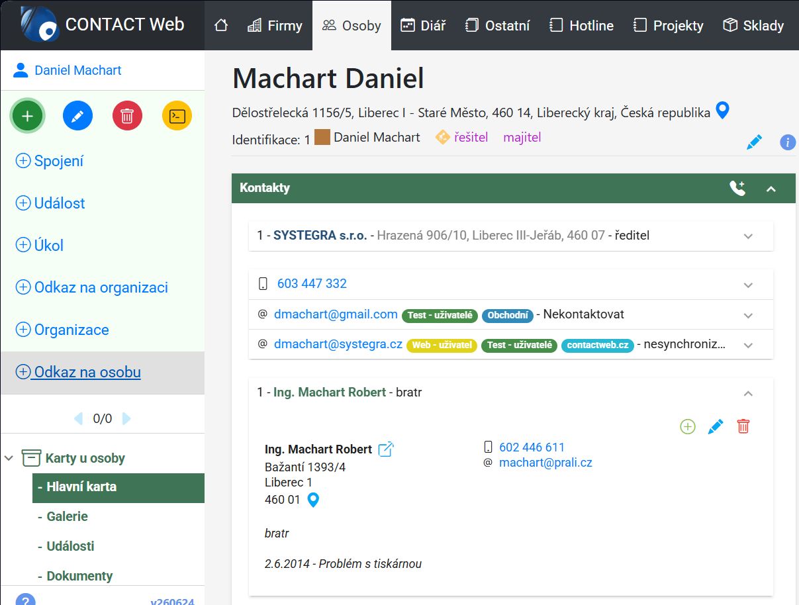Click the 2.6.2014 - Problém s tiskárnou note
Image resolution: width=799 pixels, height=605 pixels.
[343, 564]
